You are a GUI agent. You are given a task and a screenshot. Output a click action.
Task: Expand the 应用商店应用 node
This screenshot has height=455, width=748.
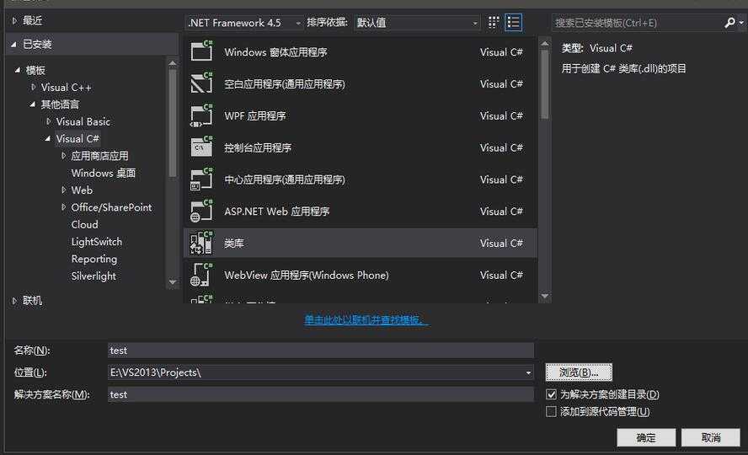point(63,156)
